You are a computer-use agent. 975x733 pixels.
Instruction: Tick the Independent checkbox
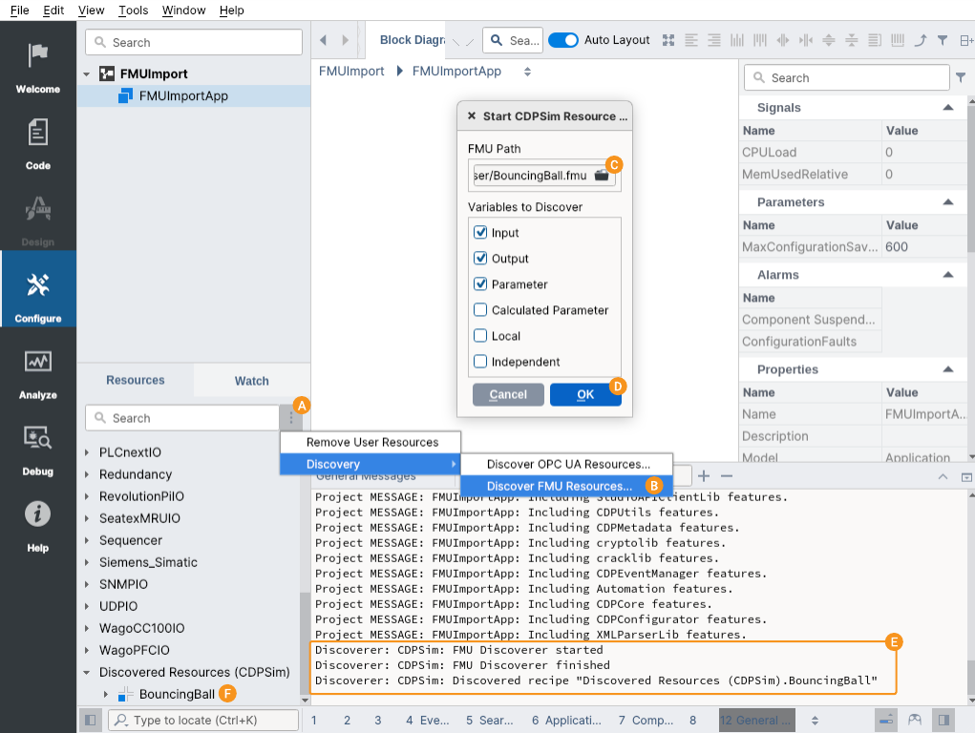point(480,361)
